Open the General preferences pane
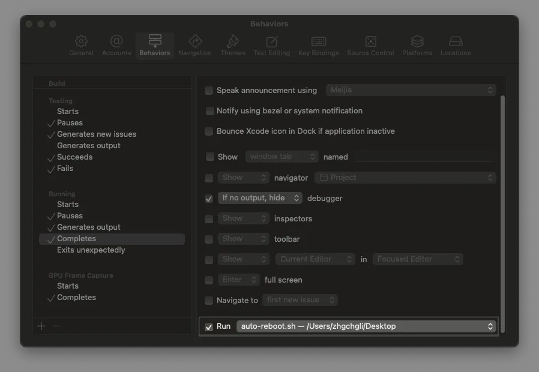The width and height of the screenshot is (539, 372). tap(81, 46)
